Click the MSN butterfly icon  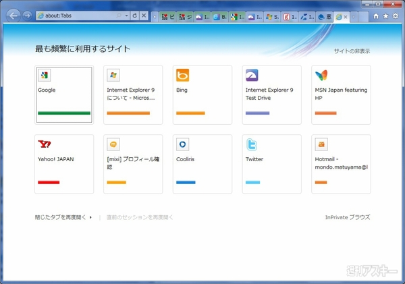pyautogui.click(x=321, y=75)
